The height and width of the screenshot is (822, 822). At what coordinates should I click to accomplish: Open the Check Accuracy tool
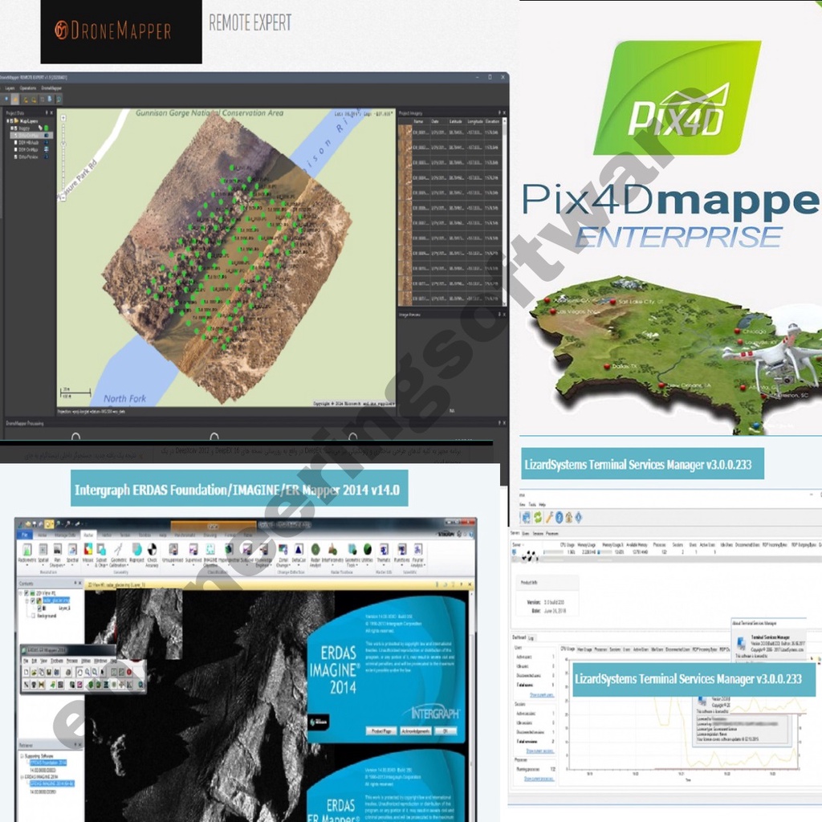pyautogui.click(x=152, y=555)
